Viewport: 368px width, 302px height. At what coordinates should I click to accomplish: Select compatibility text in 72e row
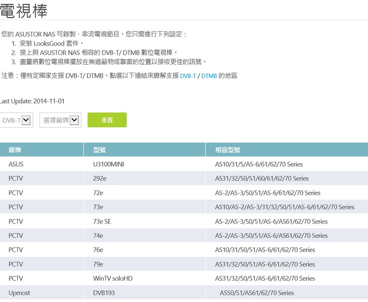(x=268, y=193)
